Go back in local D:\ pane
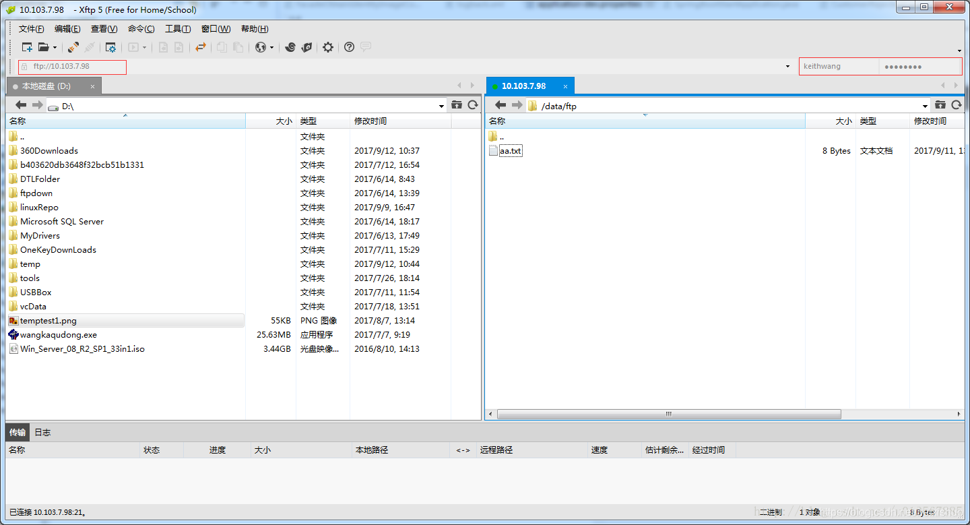The width and height of the screenshot is (970, 525). coord(21,105)
